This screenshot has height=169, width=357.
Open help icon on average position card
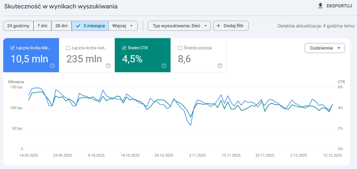coord(220,65)
